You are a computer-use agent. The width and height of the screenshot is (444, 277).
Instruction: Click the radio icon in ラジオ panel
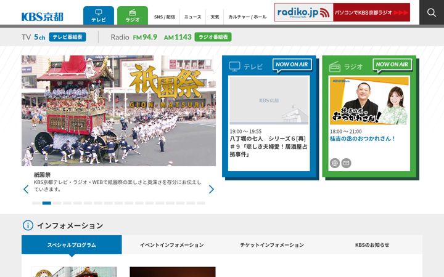tap(335, 66)
